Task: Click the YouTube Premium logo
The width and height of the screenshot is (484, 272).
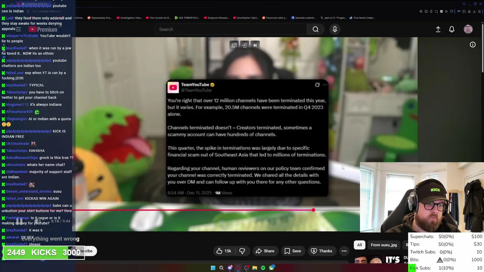Action: (x=43, y=29)
